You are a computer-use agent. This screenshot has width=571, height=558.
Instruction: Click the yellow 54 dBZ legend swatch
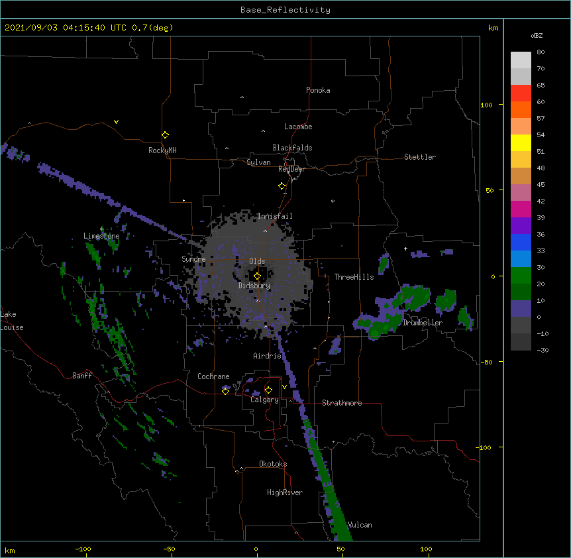tap(521, 142)
